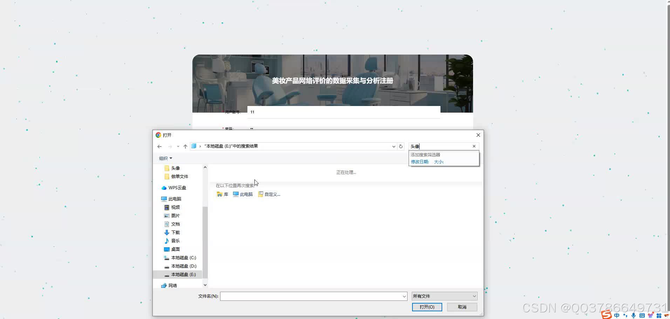This screenshot has height=319, width=670.
Task: Search again in 库
Action: point(223,194)
